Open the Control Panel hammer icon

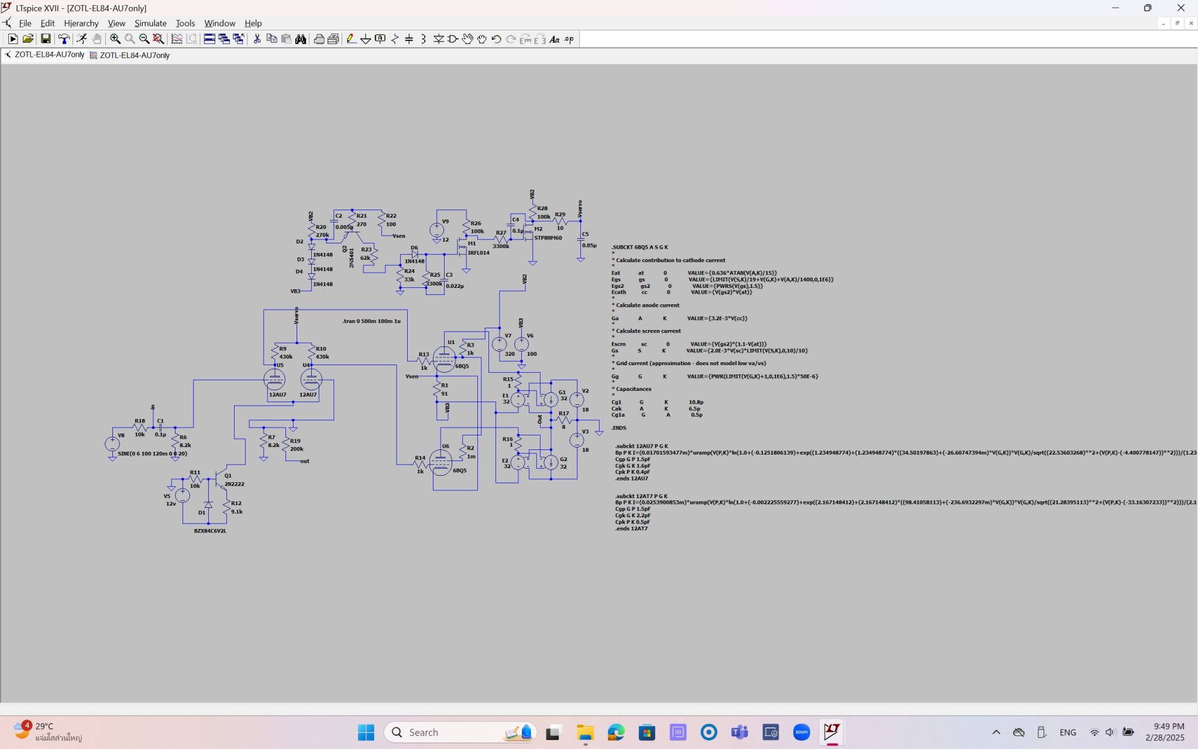tap(63, 39)
